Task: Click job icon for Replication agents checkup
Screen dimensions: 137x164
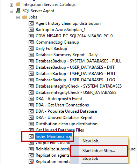Action: click(x=31, y=155)
